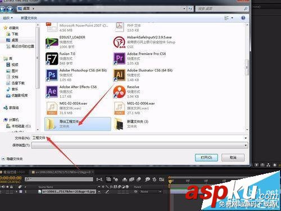
Task: Refresh the folder location
Action: pos(191,8)
